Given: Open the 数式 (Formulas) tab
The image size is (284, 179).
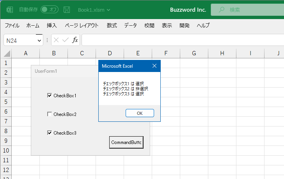Looking at the screenshot, I should [x=112, y=25].
